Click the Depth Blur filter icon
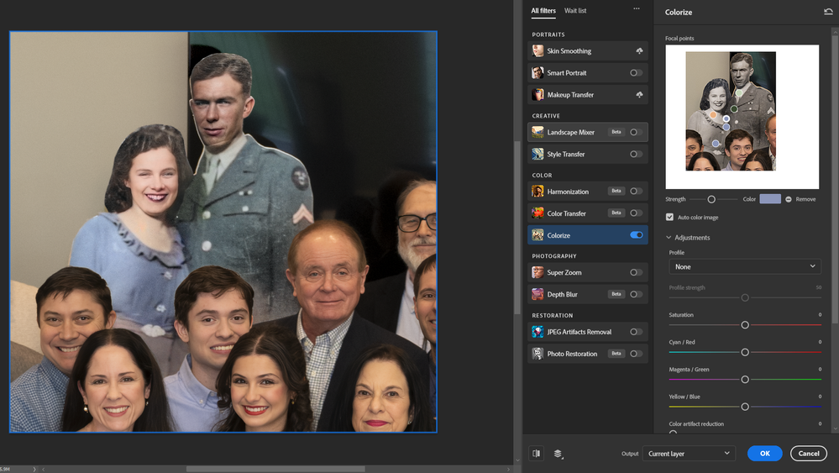Image resolution: width=839 pixels, height=473 pixels. coord(537,294)
